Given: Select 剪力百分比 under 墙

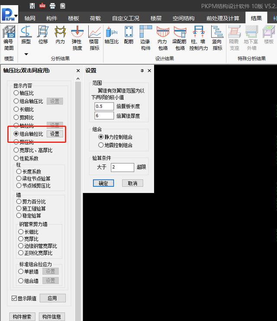Looking at the screenshot, I should 31,202.
